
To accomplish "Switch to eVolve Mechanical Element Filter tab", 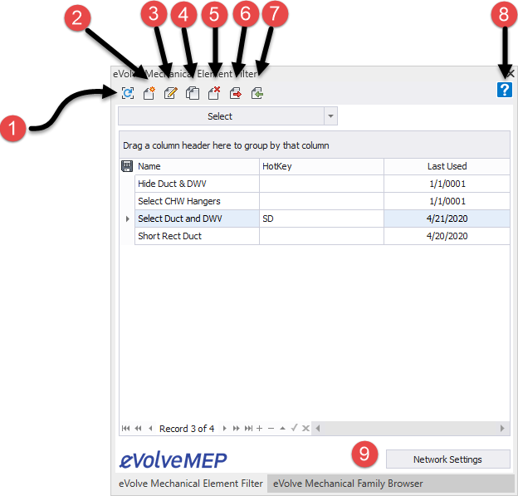I will point(191,484).
